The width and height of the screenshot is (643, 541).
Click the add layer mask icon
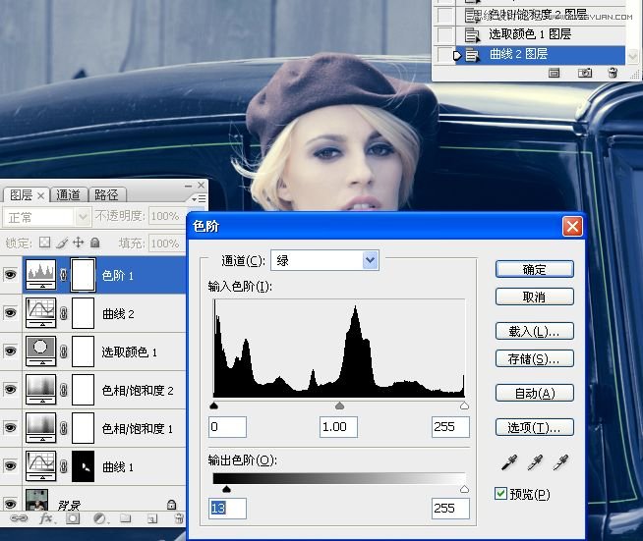pos(73,518)
